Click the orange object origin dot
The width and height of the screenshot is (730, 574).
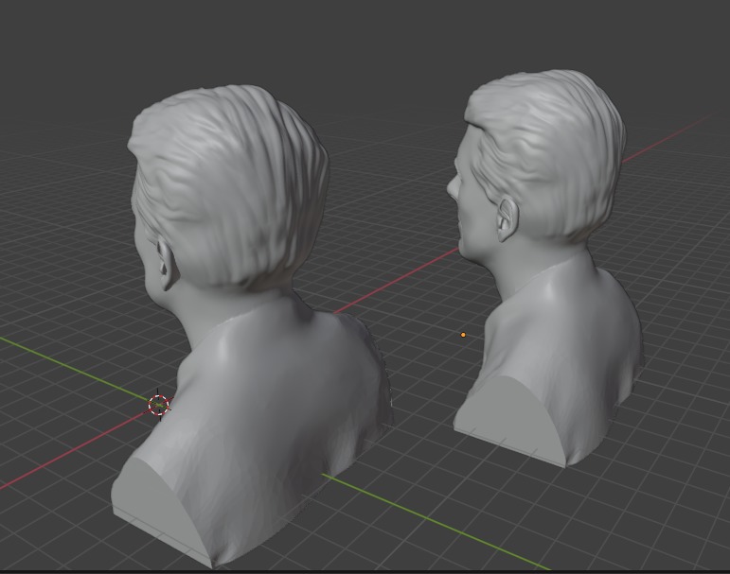point(463,335)
